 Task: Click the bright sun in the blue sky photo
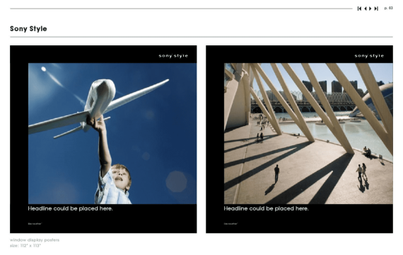point(44,69)
